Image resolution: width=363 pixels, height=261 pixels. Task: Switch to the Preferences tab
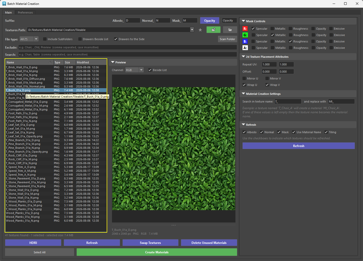25,13
